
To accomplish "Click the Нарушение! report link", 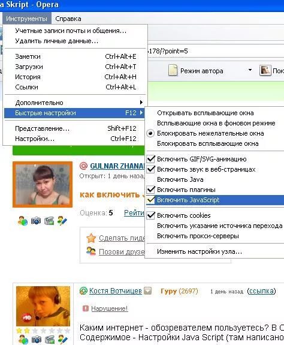I will (110, 308).
